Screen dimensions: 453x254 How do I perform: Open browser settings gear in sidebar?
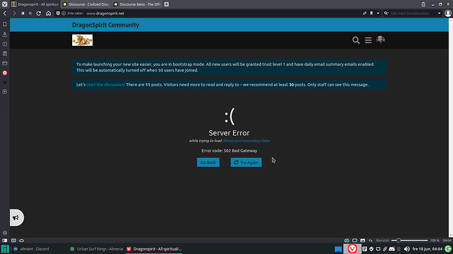coord(5,232)
